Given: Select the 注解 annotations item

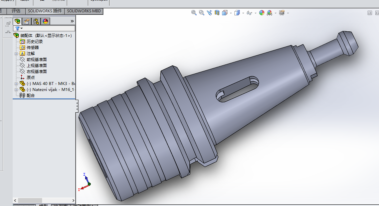Looking at the screenshot, I should (x=31, y=54).
